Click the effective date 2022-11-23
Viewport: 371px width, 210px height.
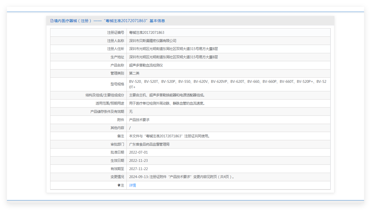click(x=139, y=160)
